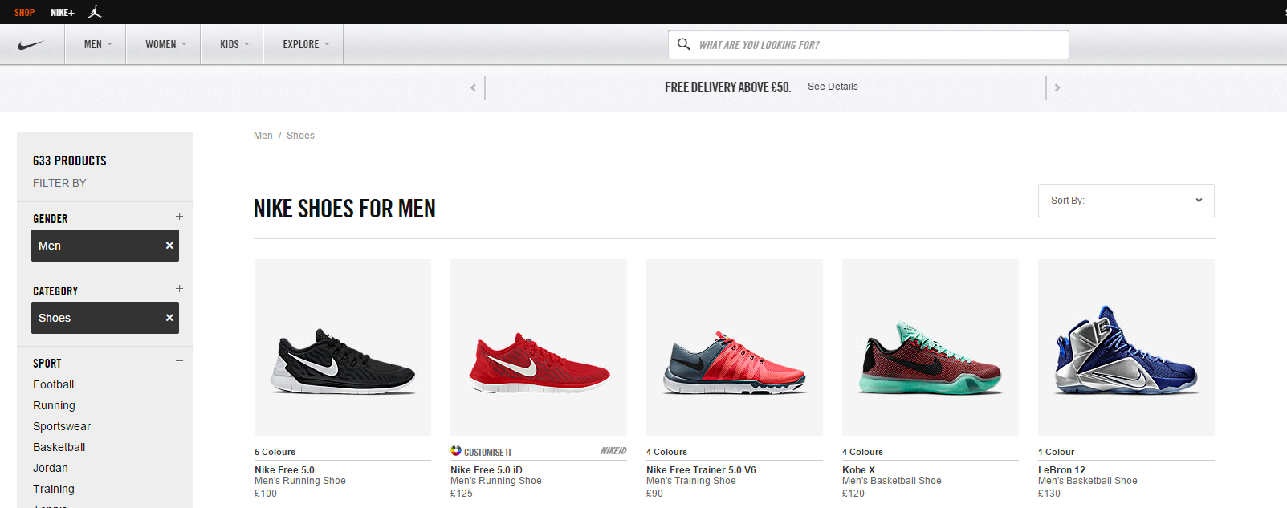Click the NIKEiD customise colour wheel icon

click(x=456, y=451)
